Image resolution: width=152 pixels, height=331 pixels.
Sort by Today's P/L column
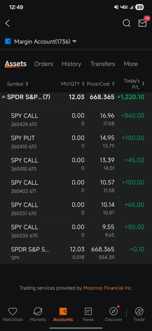(x=134, y=84)
